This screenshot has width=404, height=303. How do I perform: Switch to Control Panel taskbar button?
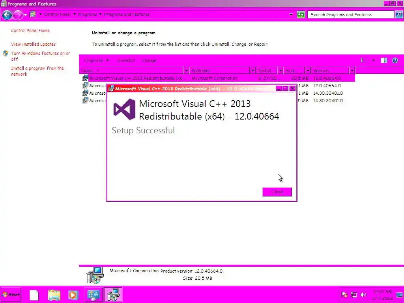[x=93, y=295]
